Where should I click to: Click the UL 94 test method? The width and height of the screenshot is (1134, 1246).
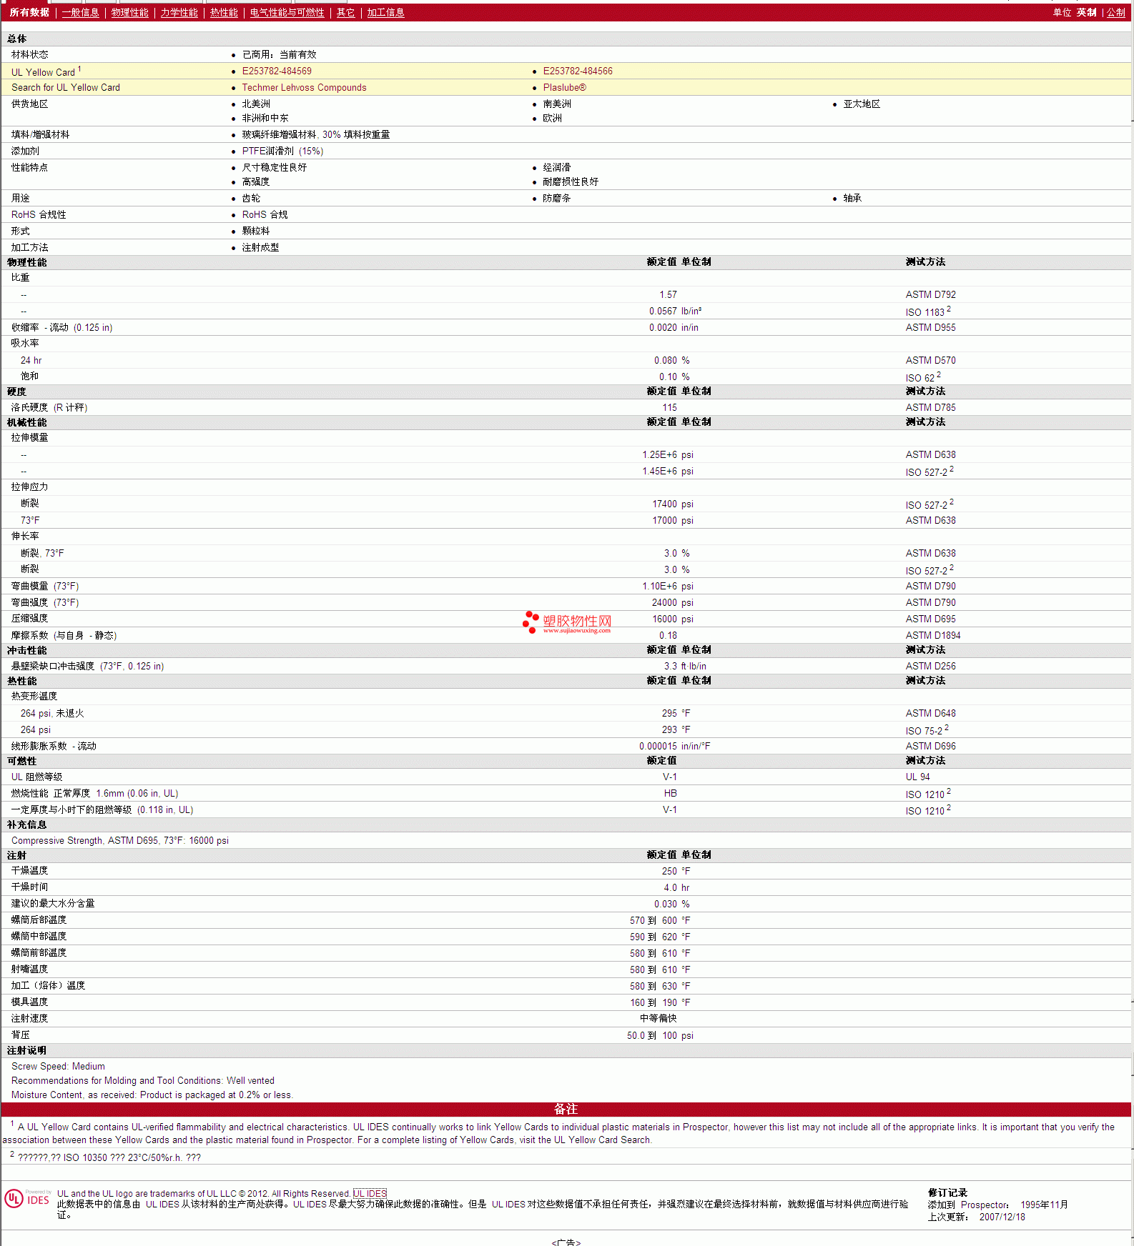(x=917, y=777)
